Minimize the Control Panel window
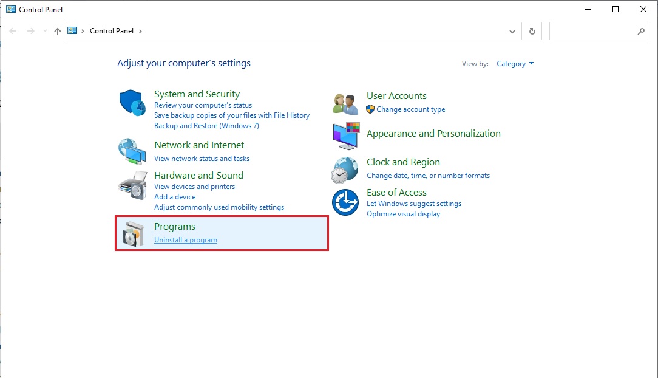This screenshot has width=658, height=378. tap(588, 9)
